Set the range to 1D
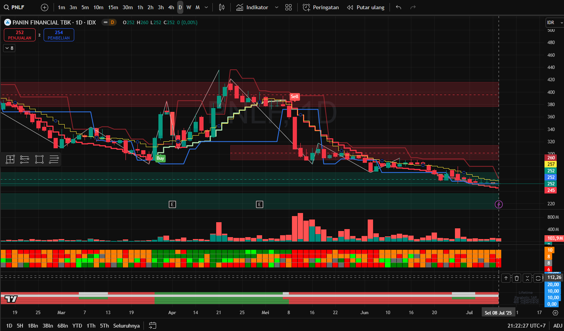564x331 pixels. coord(9,326)
